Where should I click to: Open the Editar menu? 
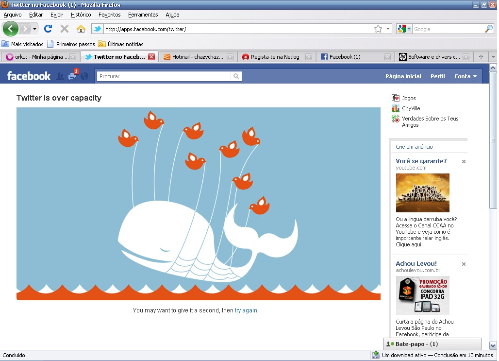point(36,15)
